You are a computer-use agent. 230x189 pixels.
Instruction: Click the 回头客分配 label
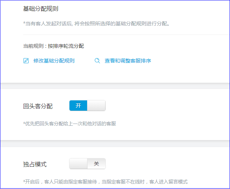[x=37, y=106]
